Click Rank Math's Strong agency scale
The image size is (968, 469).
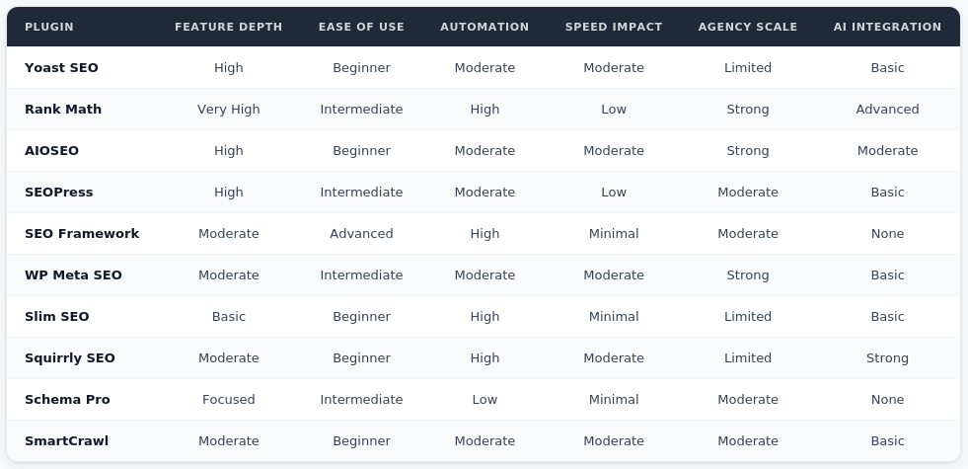748,109
